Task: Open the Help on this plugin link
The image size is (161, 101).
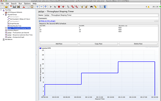Action: (48, 21)
